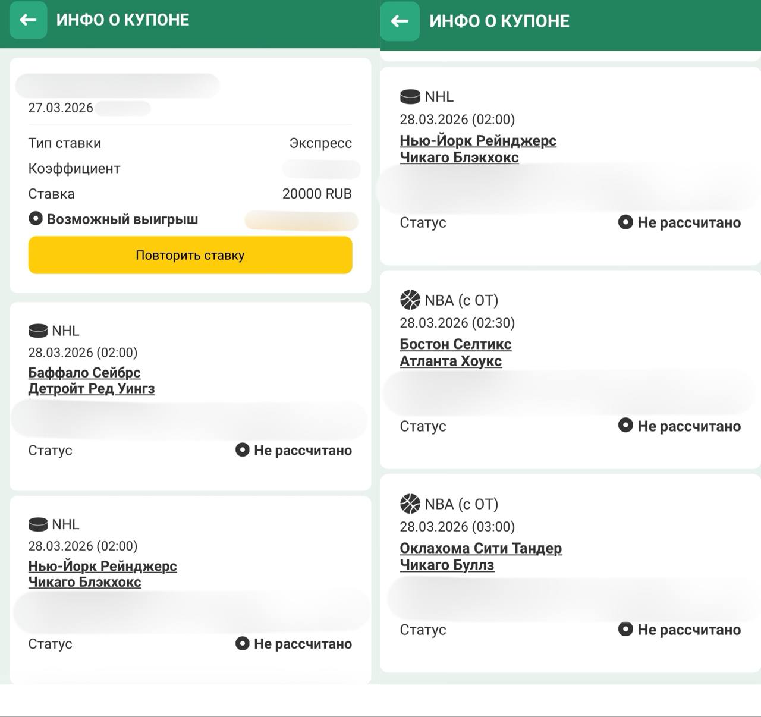This screenshot has width=761, height=717.
Task: Click basketball icon above Boston Celtics match
Action: (410, 300)
